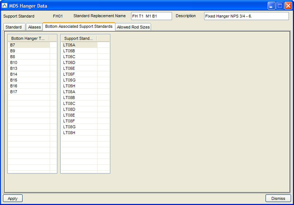294x205 pixels.
Task: Click the Bottom Hanger T... column header
Action: click(x=29, y=38)
